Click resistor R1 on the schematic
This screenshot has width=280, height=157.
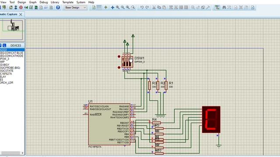pos(166,85)
